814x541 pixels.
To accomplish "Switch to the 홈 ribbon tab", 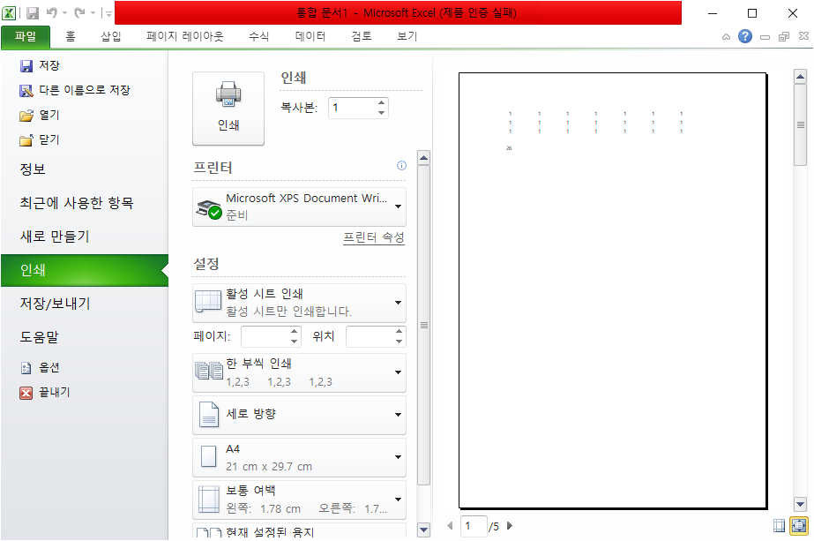I will (71, 36).
